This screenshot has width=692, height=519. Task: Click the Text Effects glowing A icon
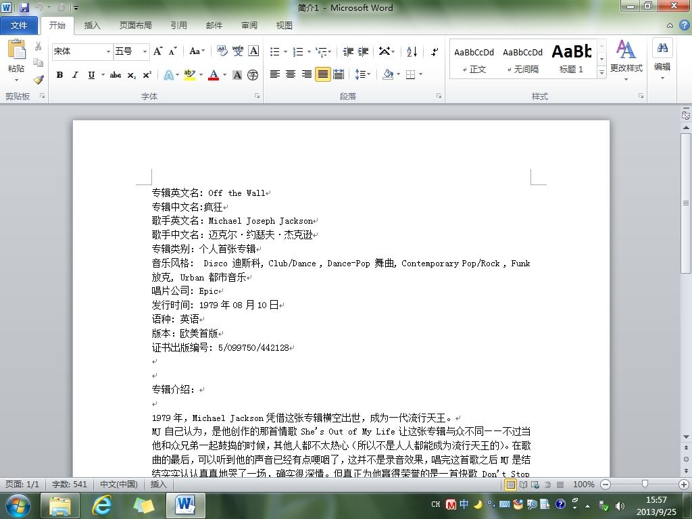(168, 75)
